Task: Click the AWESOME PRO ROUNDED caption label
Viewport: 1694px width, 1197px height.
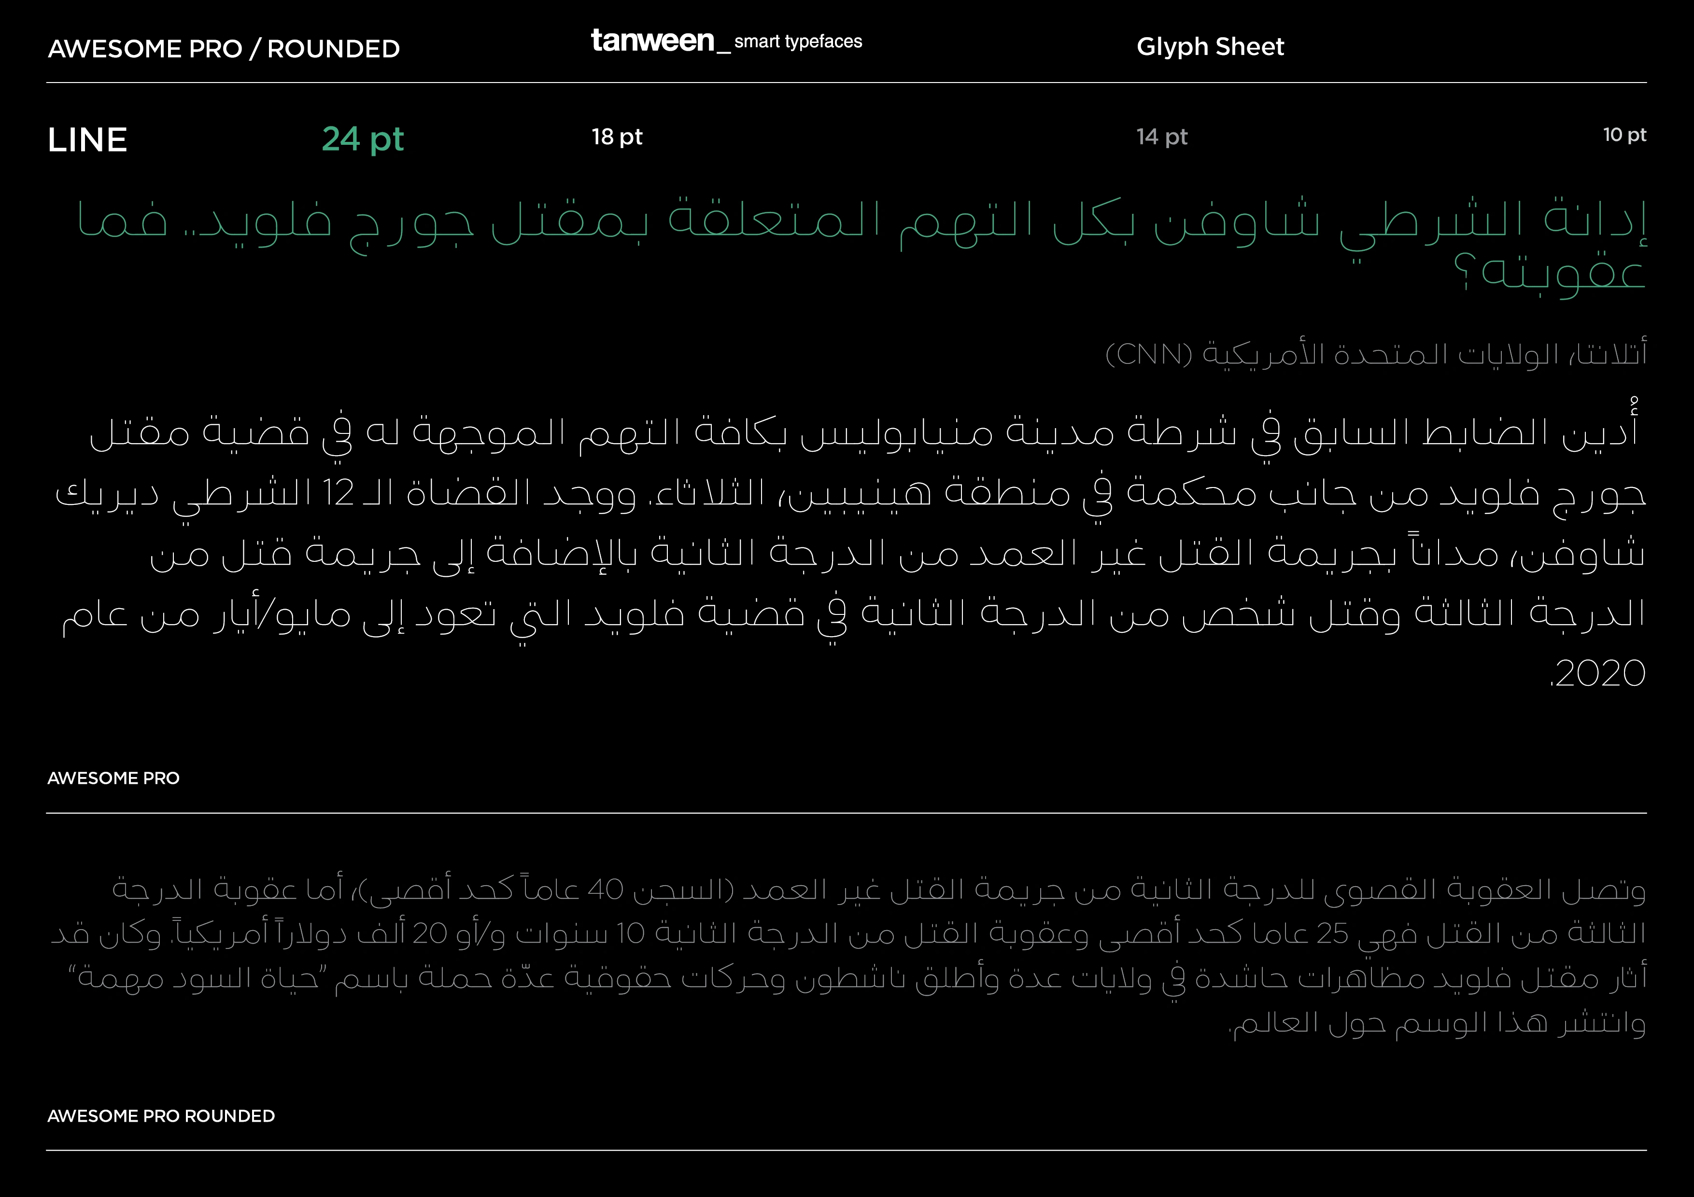Action: [x=162, y=1116]
